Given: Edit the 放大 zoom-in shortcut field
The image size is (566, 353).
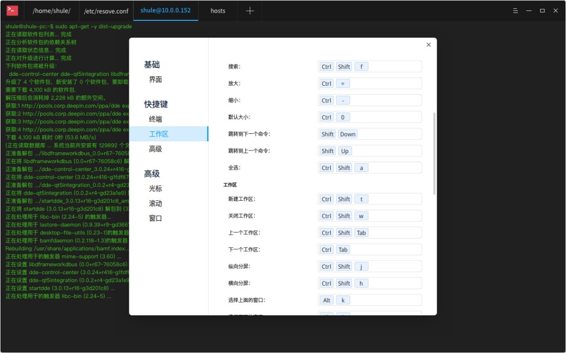Looking at the screenshot, I should tap(369, 83).
